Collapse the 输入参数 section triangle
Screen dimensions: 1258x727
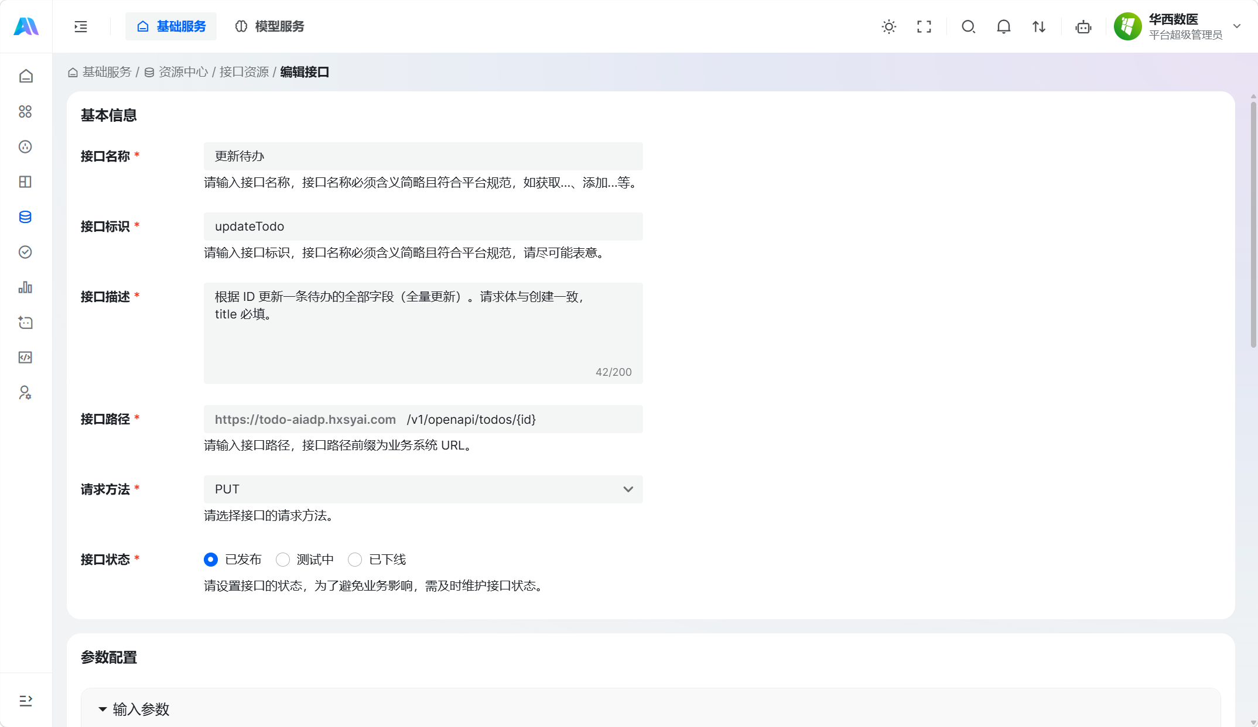pos(102,709)
